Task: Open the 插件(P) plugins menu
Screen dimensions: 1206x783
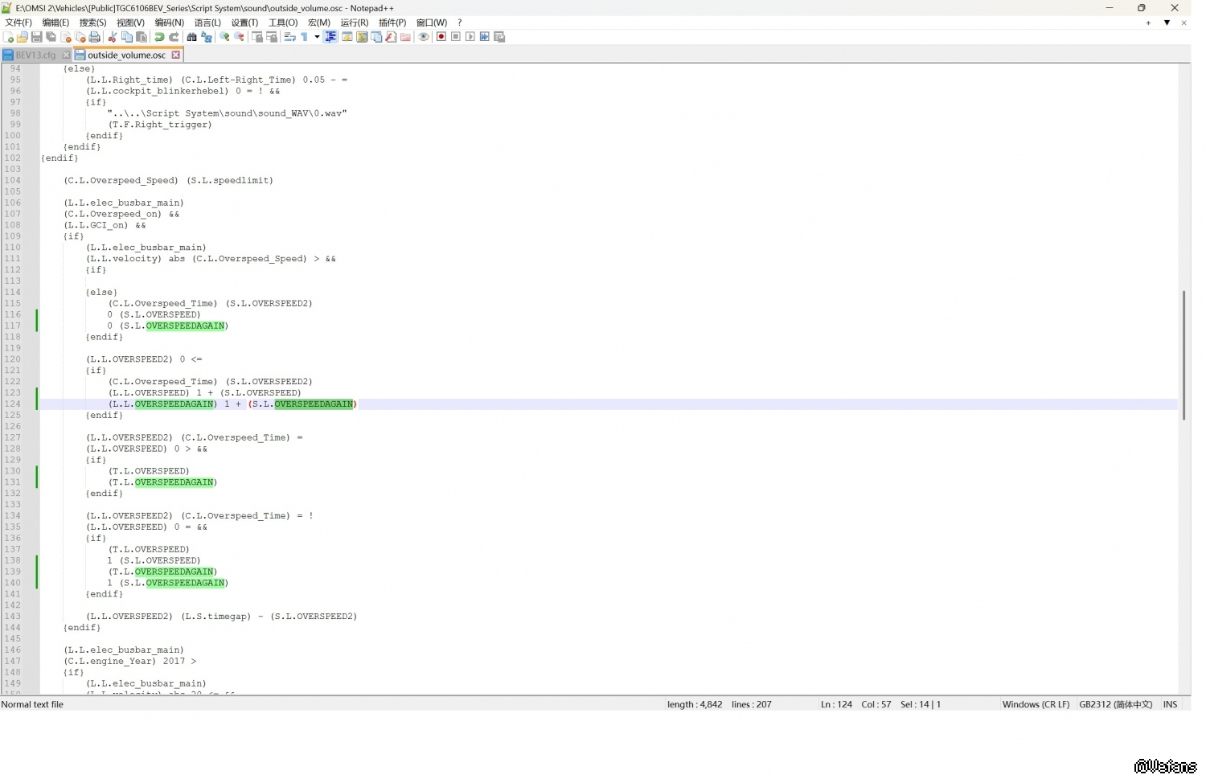Action: (392, 23)
